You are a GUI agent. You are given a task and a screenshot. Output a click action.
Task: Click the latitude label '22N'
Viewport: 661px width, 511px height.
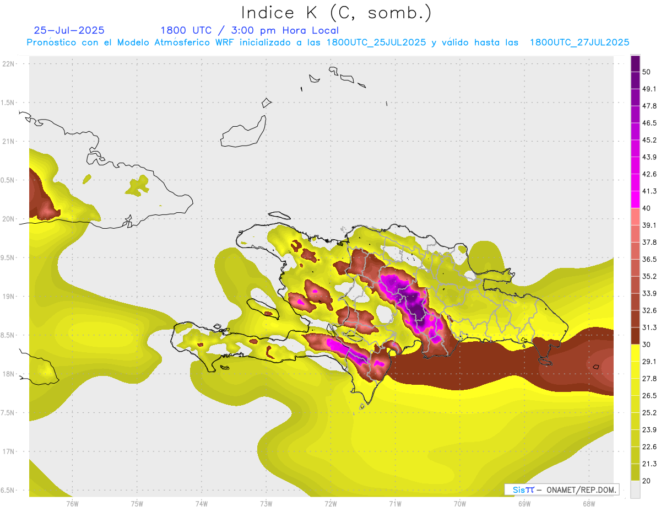click(8, 64)
